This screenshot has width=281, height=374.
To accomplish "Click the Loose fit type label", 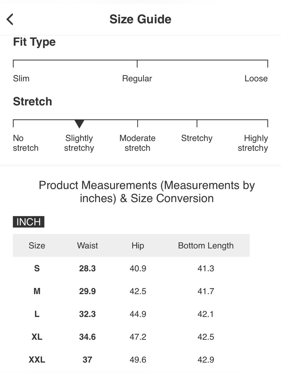I will [x=256, y=78].
